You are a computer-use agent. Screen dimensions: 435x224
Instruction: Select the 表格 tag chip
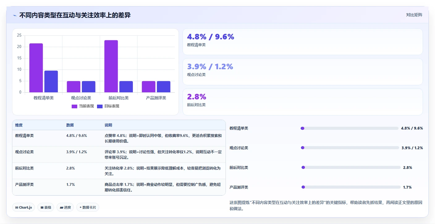point(46,207)
